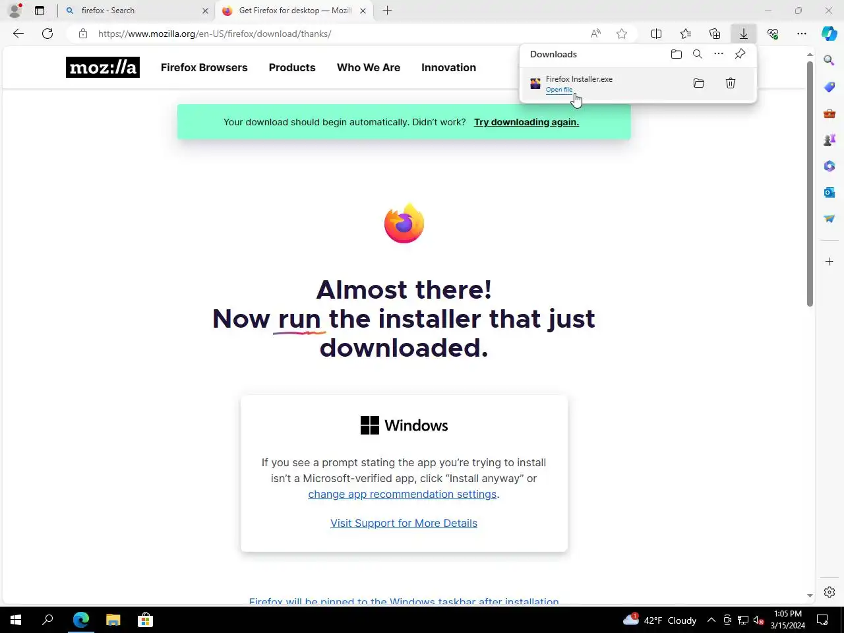Open sidebar Outlook icon
This screenshot has height=633, width=844.
click(x=829, y=193)
